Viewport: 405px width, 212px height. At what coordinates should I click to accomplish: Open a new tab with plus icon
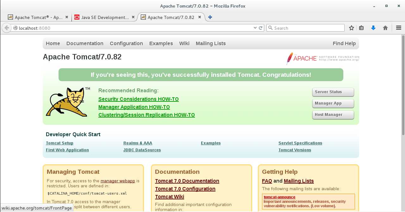pyautogui.click(x=210, y=17)
